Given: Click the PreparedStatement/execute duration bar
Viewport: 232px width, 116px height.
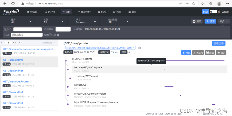Looking at the screenshot, I should [214, 104].
